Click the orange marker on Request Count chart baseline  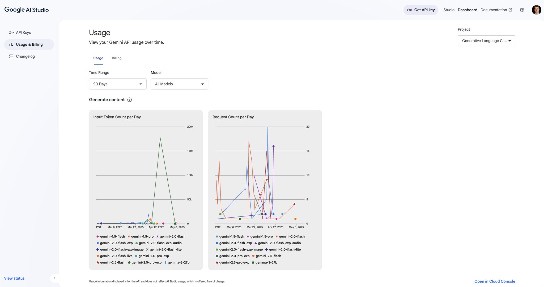295,219
